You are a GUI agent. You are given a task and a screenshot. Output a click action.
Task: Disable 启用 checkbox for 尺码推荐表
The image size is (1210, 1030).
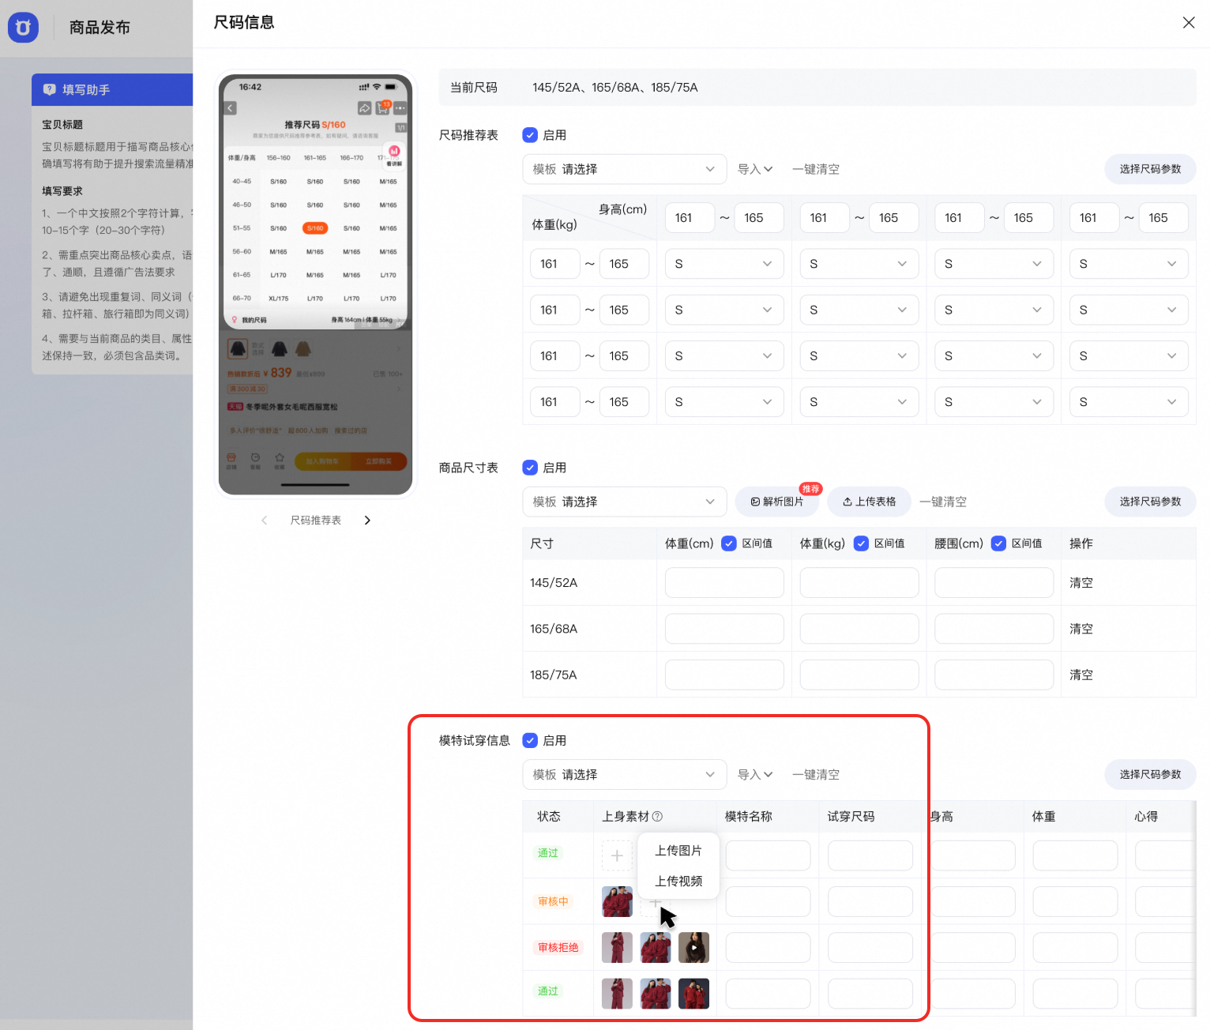tap(530, 135)
